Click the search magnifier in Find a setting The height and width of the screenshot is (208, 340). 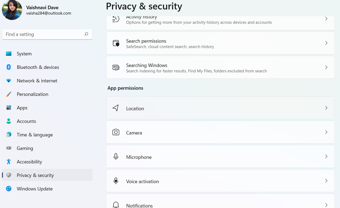coord(86,34)
